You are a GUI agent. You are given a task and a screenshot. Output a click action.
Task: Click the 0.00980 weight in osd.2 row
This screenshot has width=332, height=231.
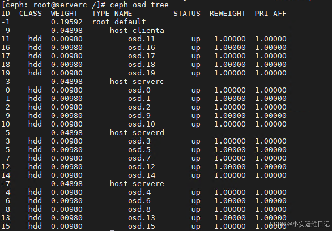(x=67, y=107)
